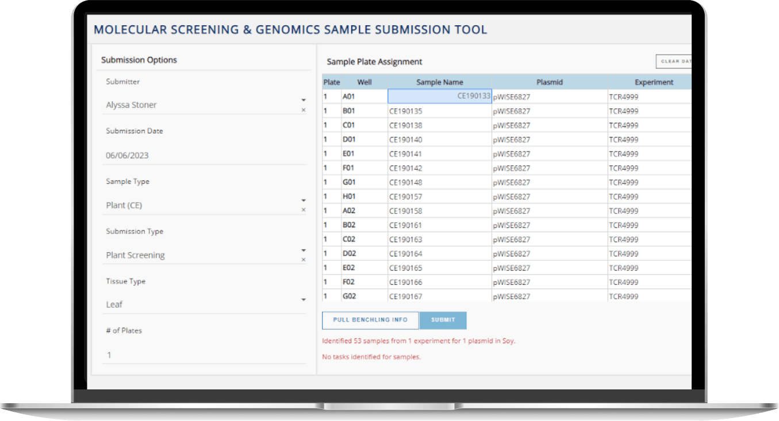Expand the Sample Type dropdown arrow
This screenshot has height=421, width=779.
[304, 200]
